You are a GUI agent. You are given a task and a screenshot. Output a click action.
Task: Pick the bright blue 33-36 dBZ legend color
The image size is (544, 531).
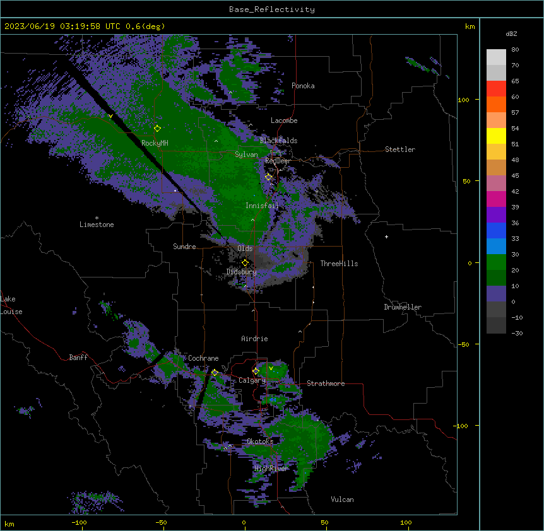(496, 230)
